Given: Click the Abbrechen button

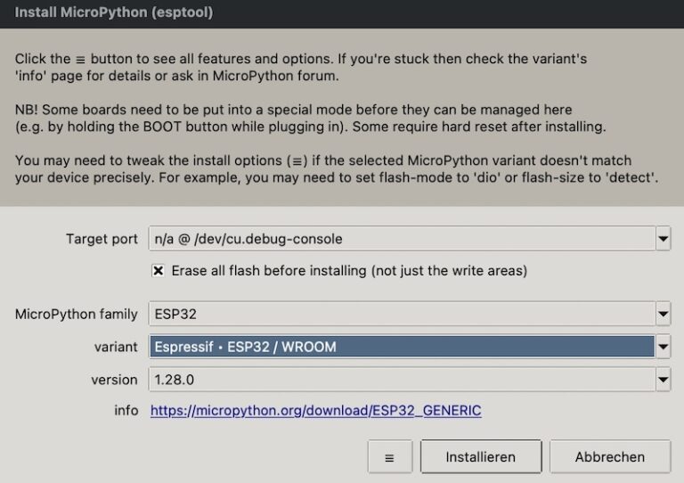Looking at the screenshot, I should pos(610,457).
